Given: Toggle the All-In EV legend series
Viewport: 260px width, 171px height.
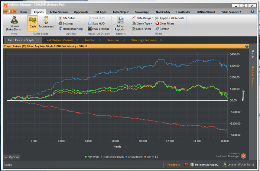Looking at the screenshot, I should [151, 157].
